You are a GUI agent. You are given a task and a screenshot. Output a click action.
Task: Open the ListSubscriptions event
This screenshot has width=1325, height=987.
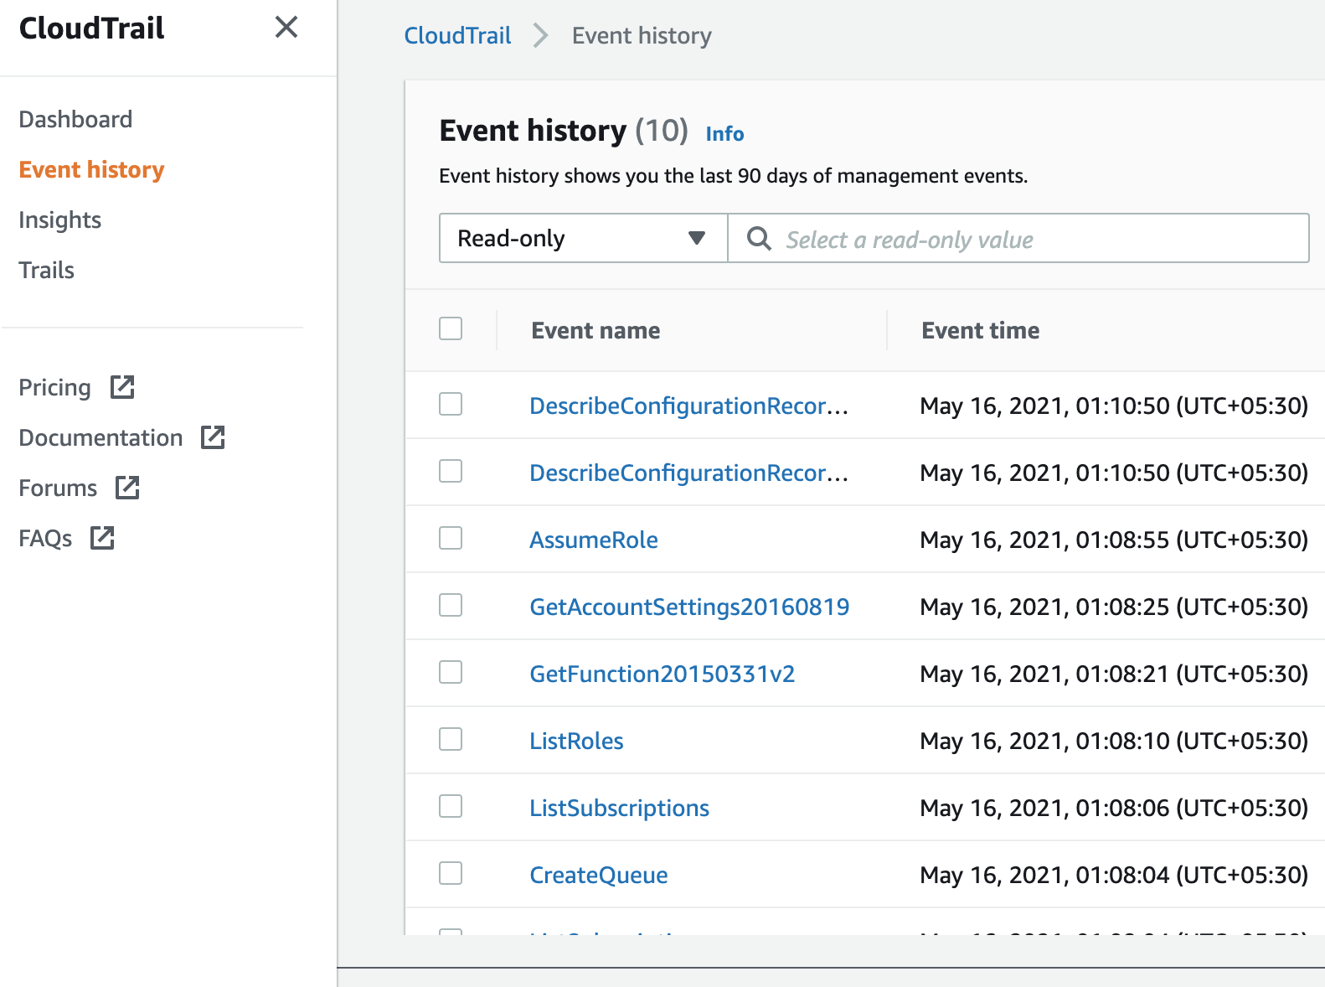(619, 808)
